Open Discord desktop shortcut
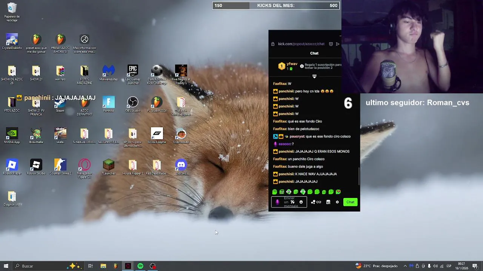483x271 pixels. tap(181, 167)
